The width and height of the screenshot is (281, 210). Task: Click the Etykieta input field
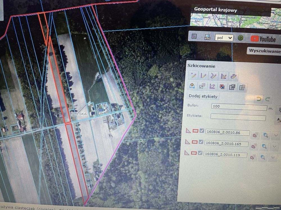coord(238,117)
